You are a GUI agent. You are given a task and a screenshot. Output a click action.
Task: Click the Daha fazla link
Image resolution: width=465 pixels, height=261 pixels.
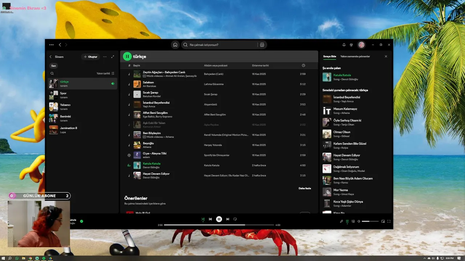(x=305, y=188)
